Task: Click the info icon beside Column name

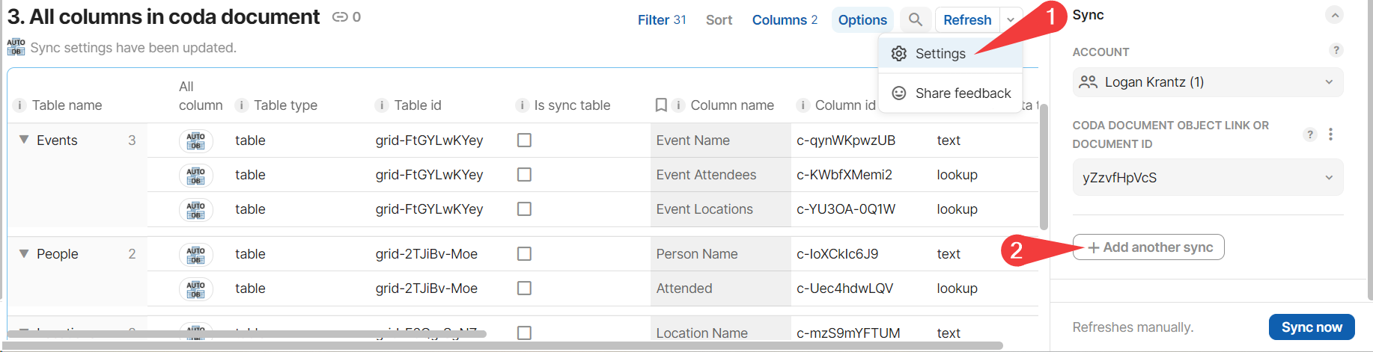Action: [678, 105]
